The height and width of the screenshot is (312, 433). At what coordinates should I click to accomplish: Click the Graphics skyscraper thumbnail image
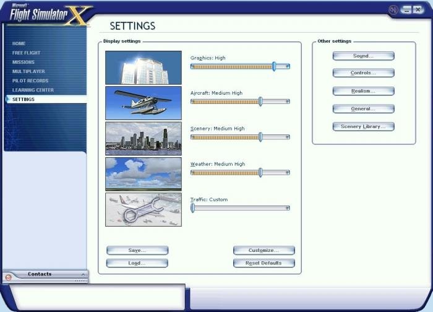click(x=144, y=67)
